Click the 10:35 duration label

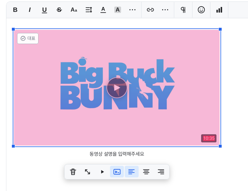click(x=209, y=138)
